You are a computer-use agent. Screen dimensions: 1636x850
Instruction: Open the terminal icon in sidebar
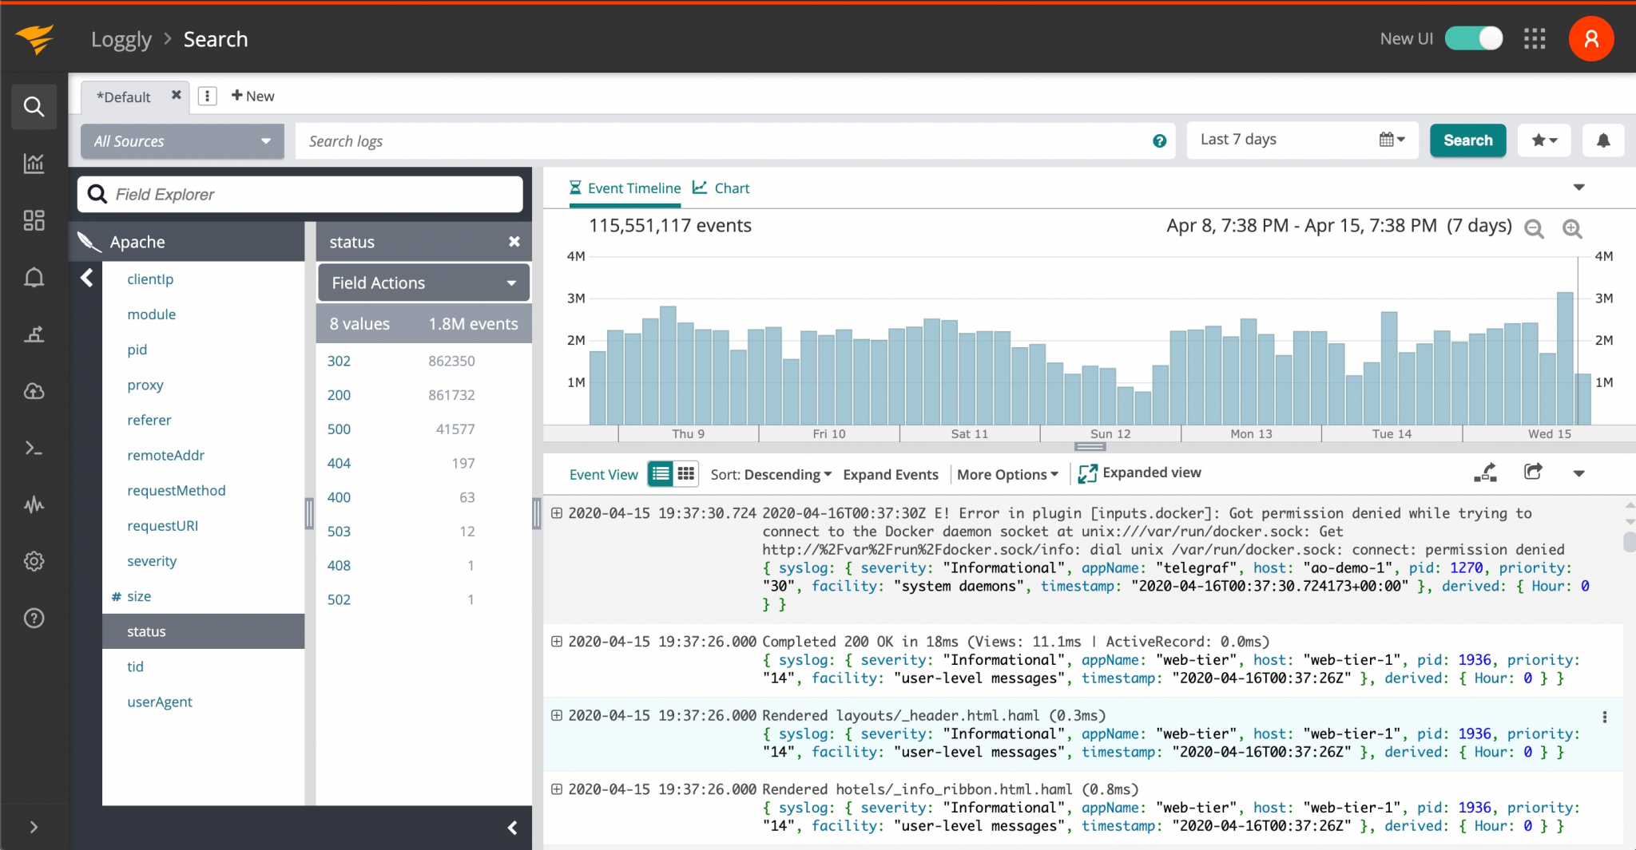(34, 448)
